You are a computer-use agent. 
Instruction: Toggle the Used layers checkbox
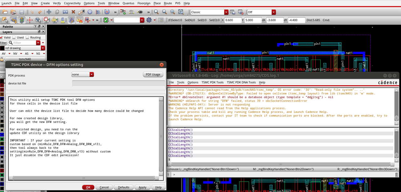point(14,37)
